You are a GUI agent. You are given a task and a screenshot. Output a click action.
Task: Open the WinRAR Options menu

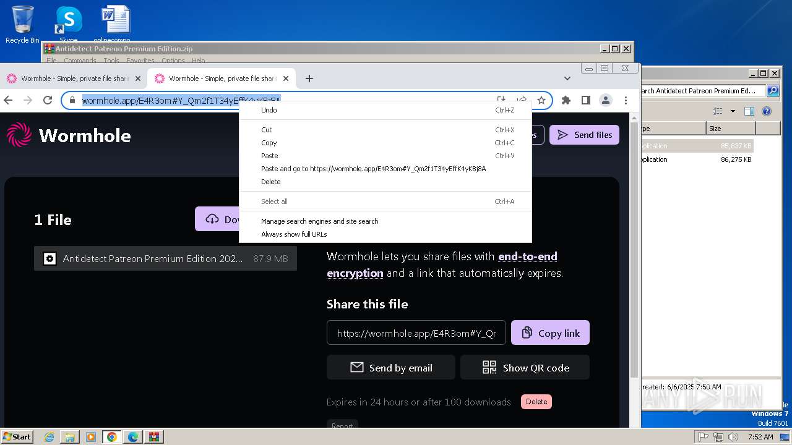click(x=173, y=61)
